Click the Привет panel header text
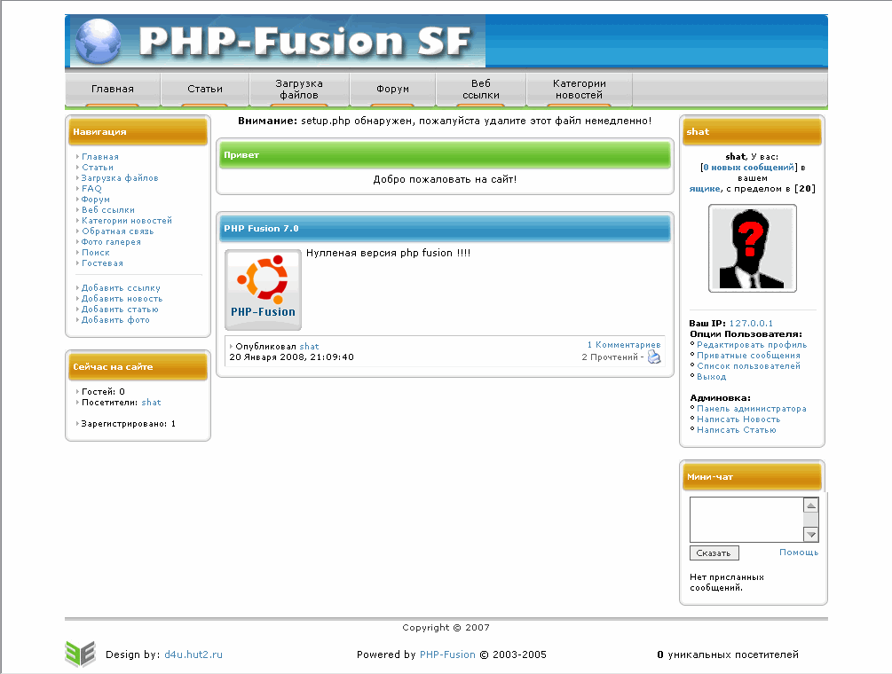This screenshot has height=674, width=892. coord(241,155)
